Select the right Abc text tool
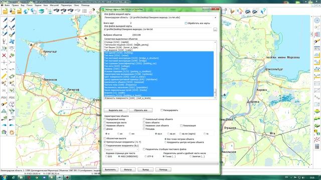321x180 pixels. (12, 97)
